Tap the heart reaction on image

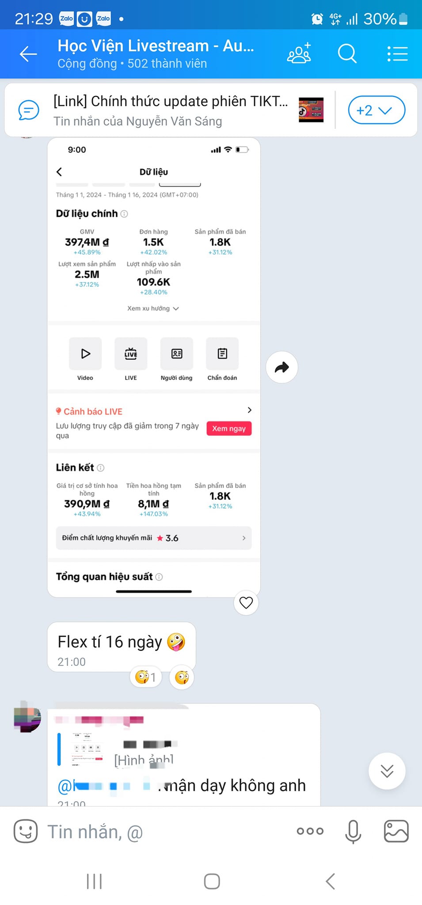[246, 602]
